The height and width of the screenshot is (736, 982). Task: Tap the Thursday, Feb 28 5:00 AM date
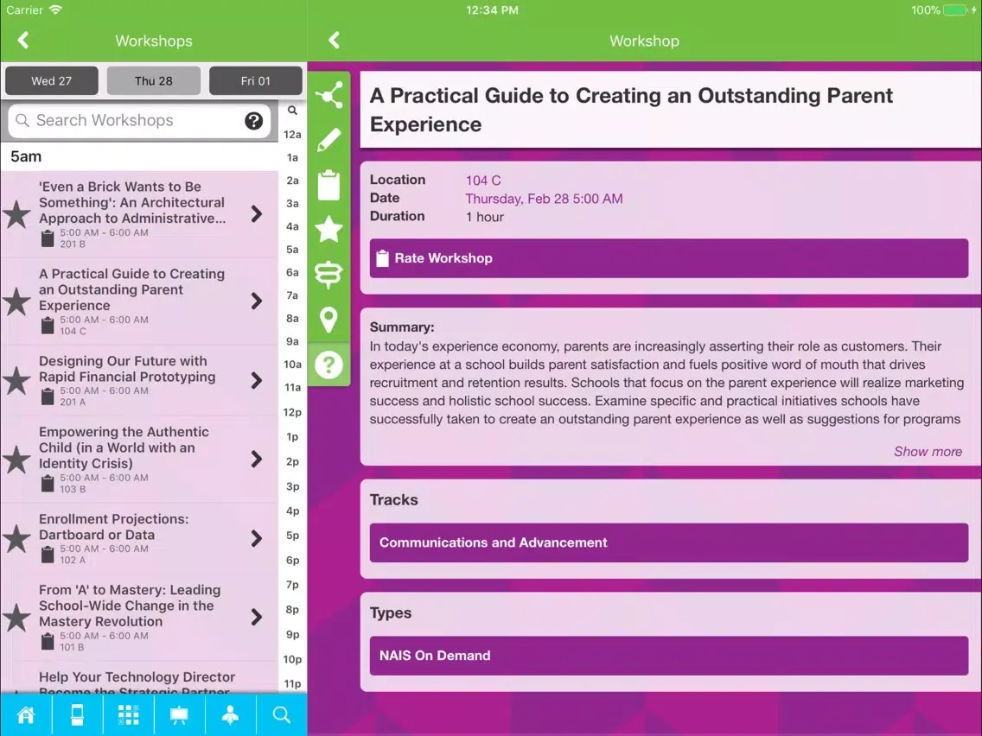tap(544, 199)
